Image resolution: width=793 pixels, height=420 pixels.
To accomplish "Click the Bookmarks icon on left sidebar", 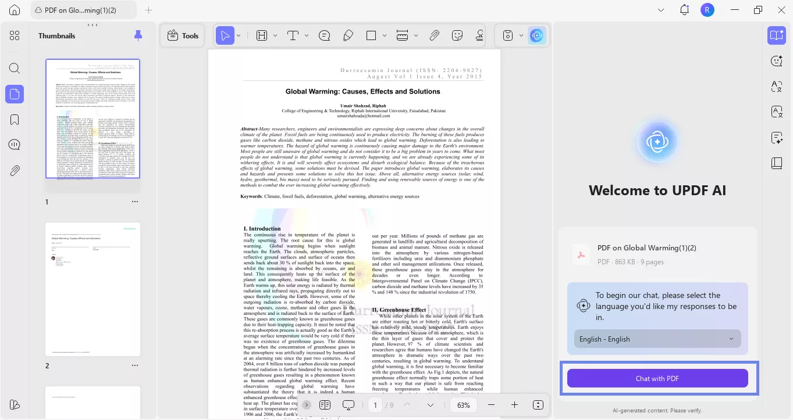I will click(x=15, y=119).
